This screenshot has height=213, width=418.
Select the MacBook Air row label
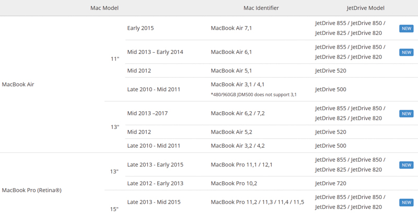(x=18, y=85)
